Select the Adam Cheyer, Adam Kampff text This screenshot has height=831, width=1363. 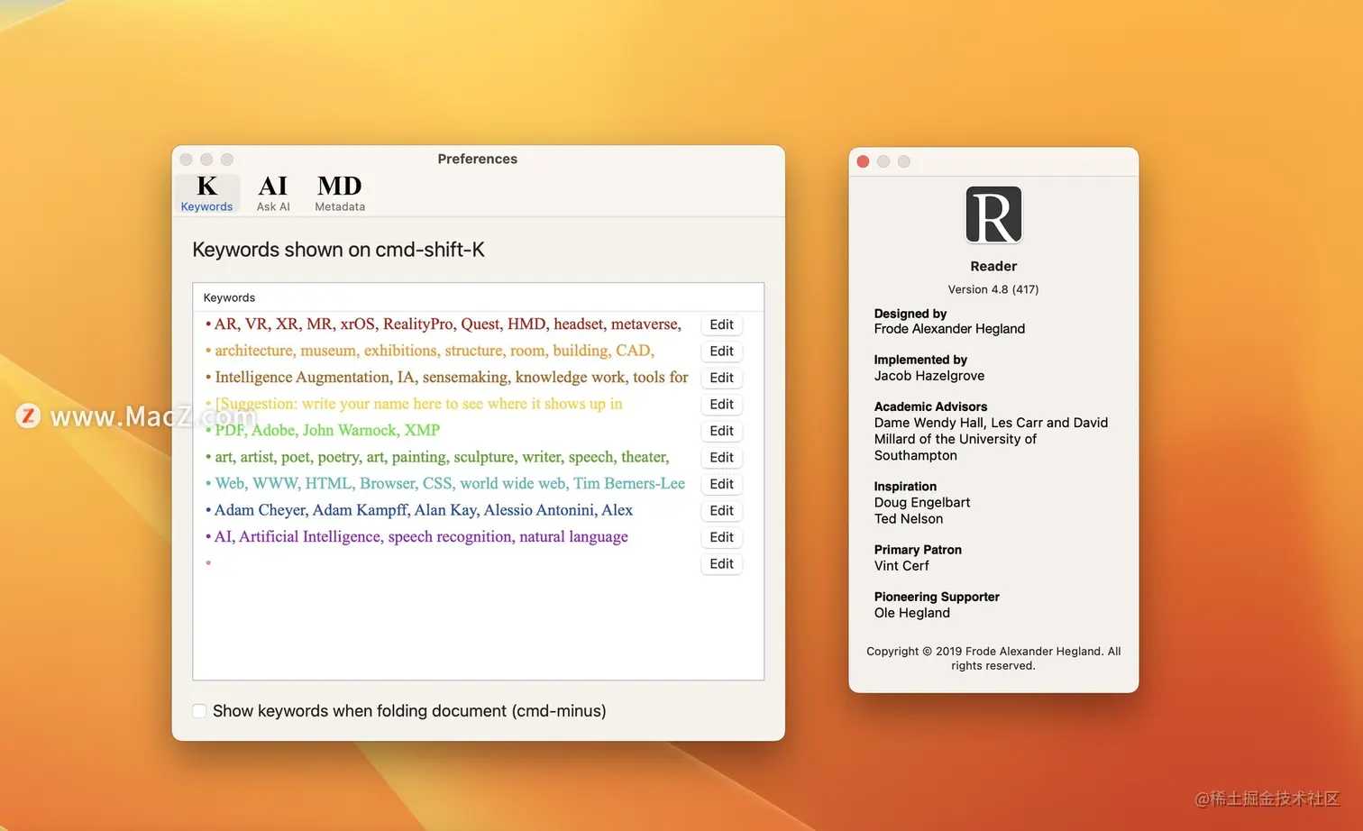424,510
